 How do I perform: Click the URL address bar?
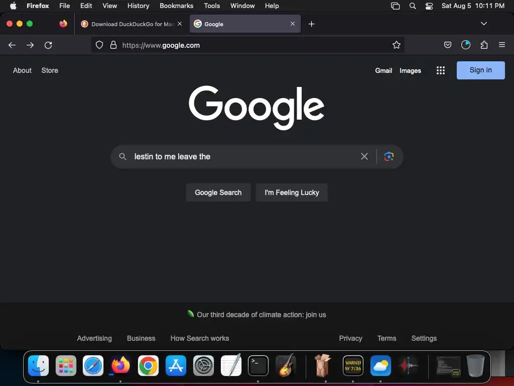[247, 45]
